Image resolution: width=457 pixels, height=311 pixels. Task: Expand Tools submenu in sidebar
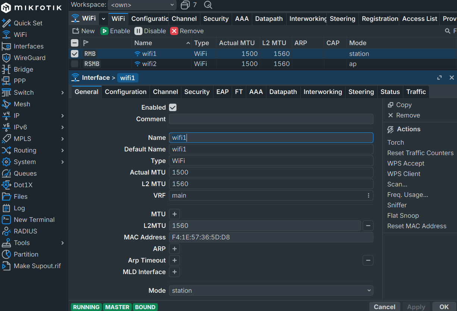[x=62, y=243]
